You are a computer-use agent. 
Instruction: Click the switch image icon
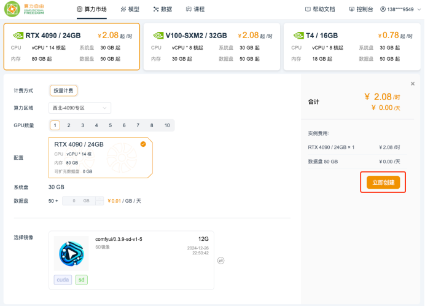221,261
